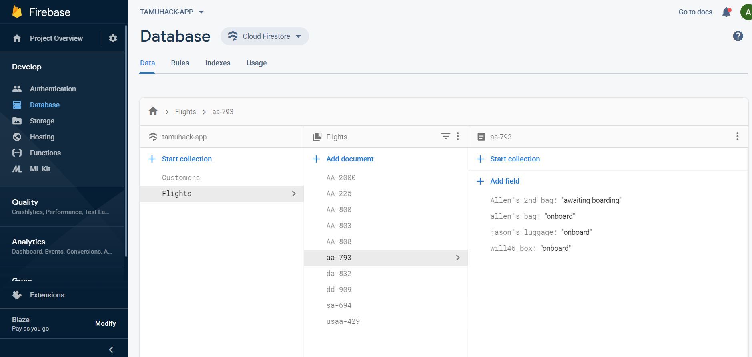Click the Add field button

(x=505, y=181)
